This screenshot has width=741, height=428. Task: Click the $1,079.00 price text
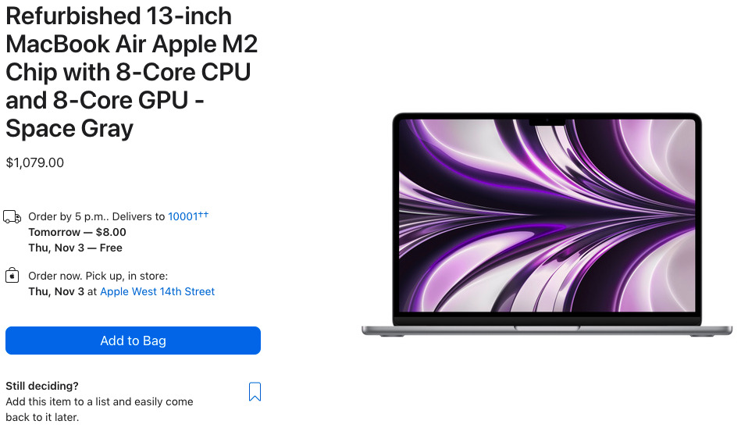(x=35, y=162)
